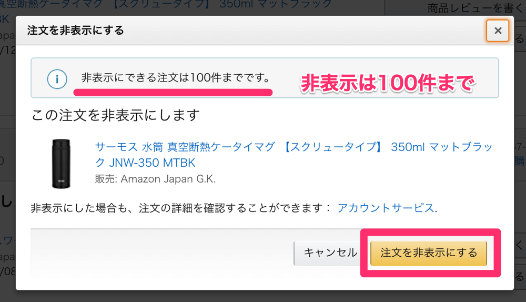Click the JNW-350 MTBK part of product link
Viewport: 526px width, 302px height.
pos(152,163)
